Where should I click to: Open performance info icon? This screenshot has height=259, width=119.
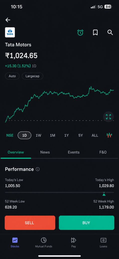[38, 169]
